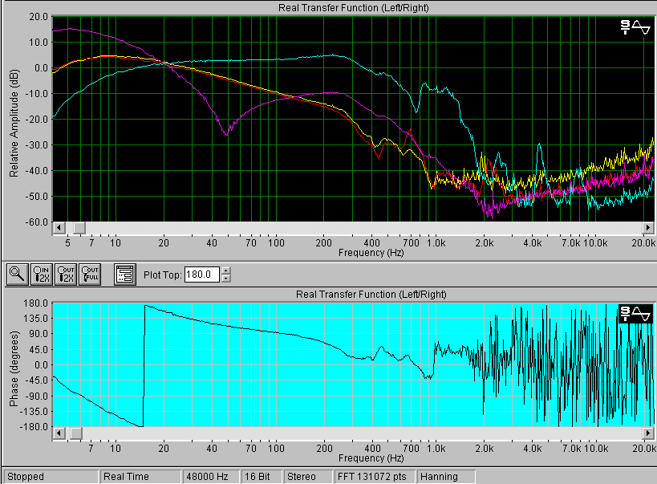
Task: Click the amplitude plot title text
Action: click(353, 7)
